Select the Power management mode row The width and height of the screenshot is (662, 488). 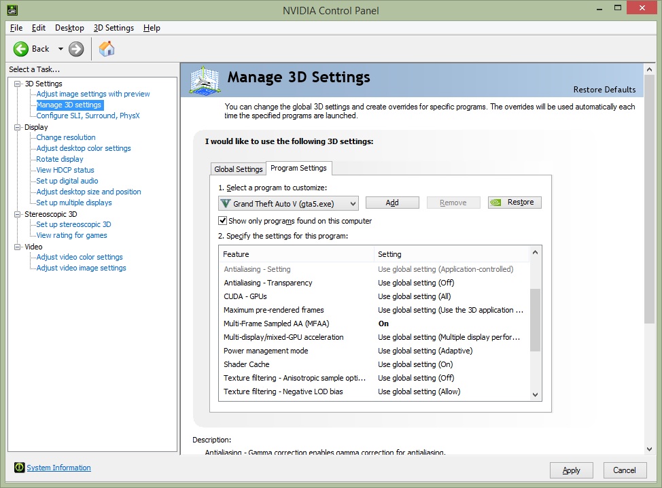point(374,351)
